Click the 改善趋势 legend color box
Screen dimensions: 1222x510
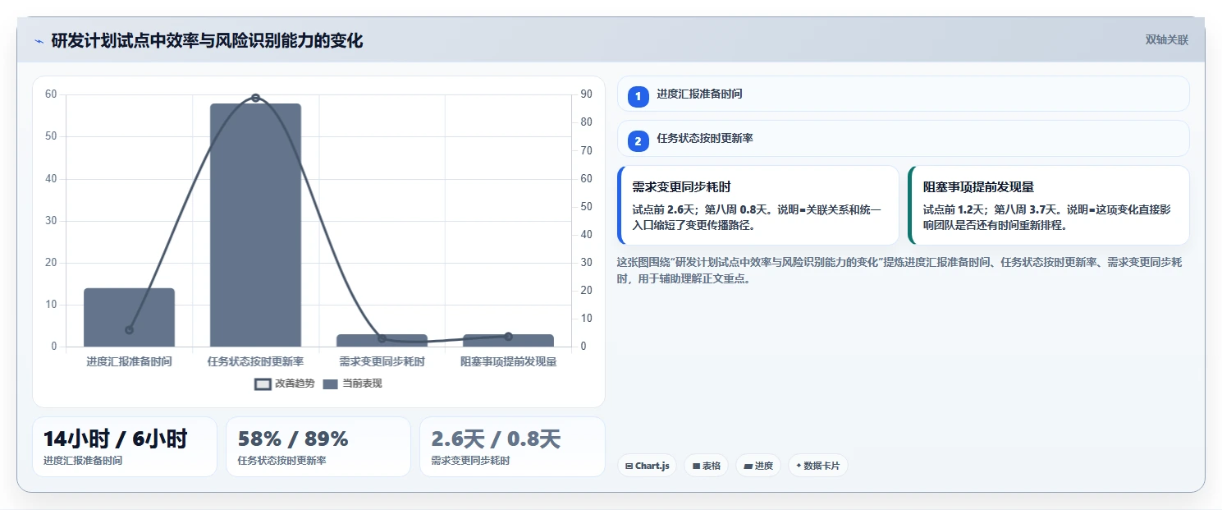(x=263, y=384)
